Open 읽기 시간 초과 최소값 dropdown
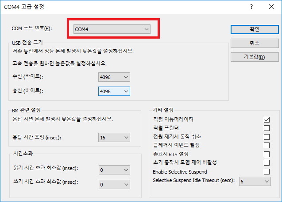Image resolution: width=282 pixels, height=202 pixels. [114, 170]
